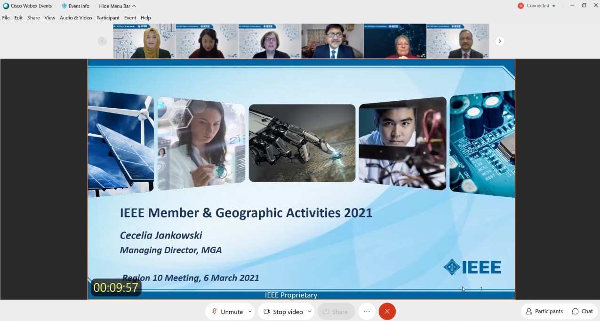Screen dimensions: 600x321
Task: Select the video of man in suit with red background
Action: [333, 41]
